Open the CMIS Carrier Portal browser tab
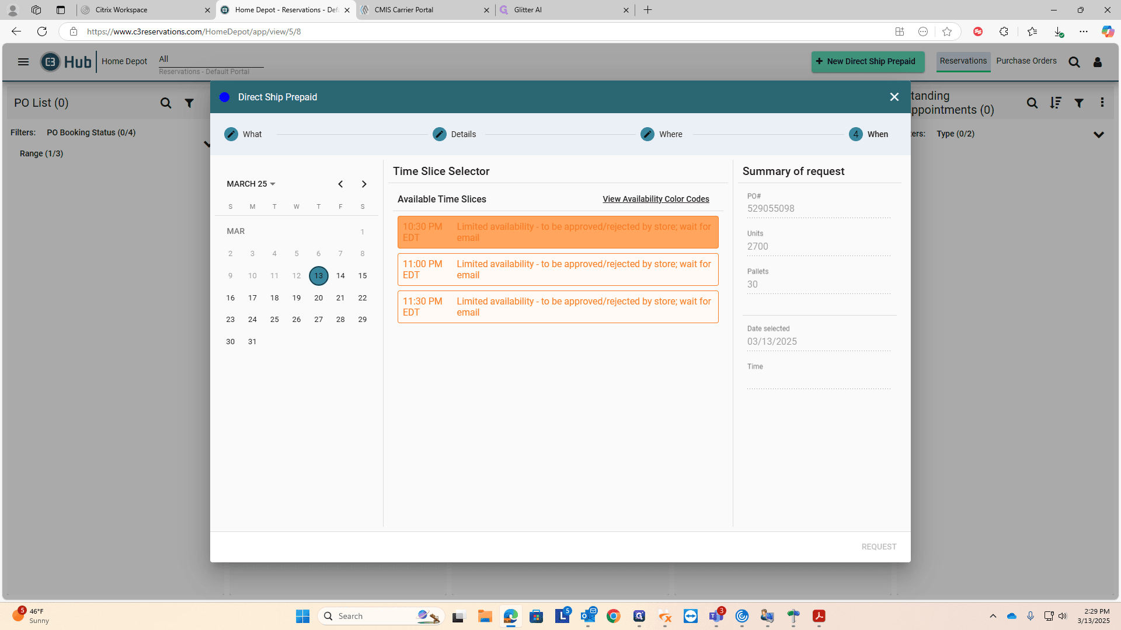This screenshot has width=1121, height=630. [426, 10]
